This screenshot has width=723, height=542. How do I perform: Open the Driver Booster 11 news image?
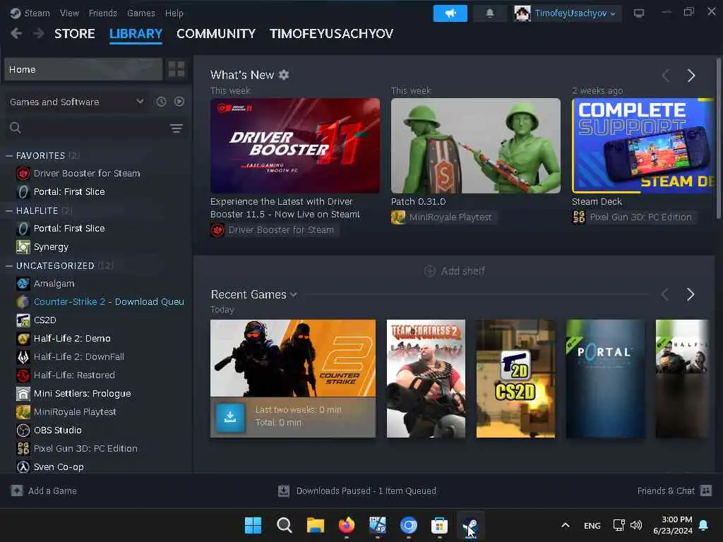[295, 145]
